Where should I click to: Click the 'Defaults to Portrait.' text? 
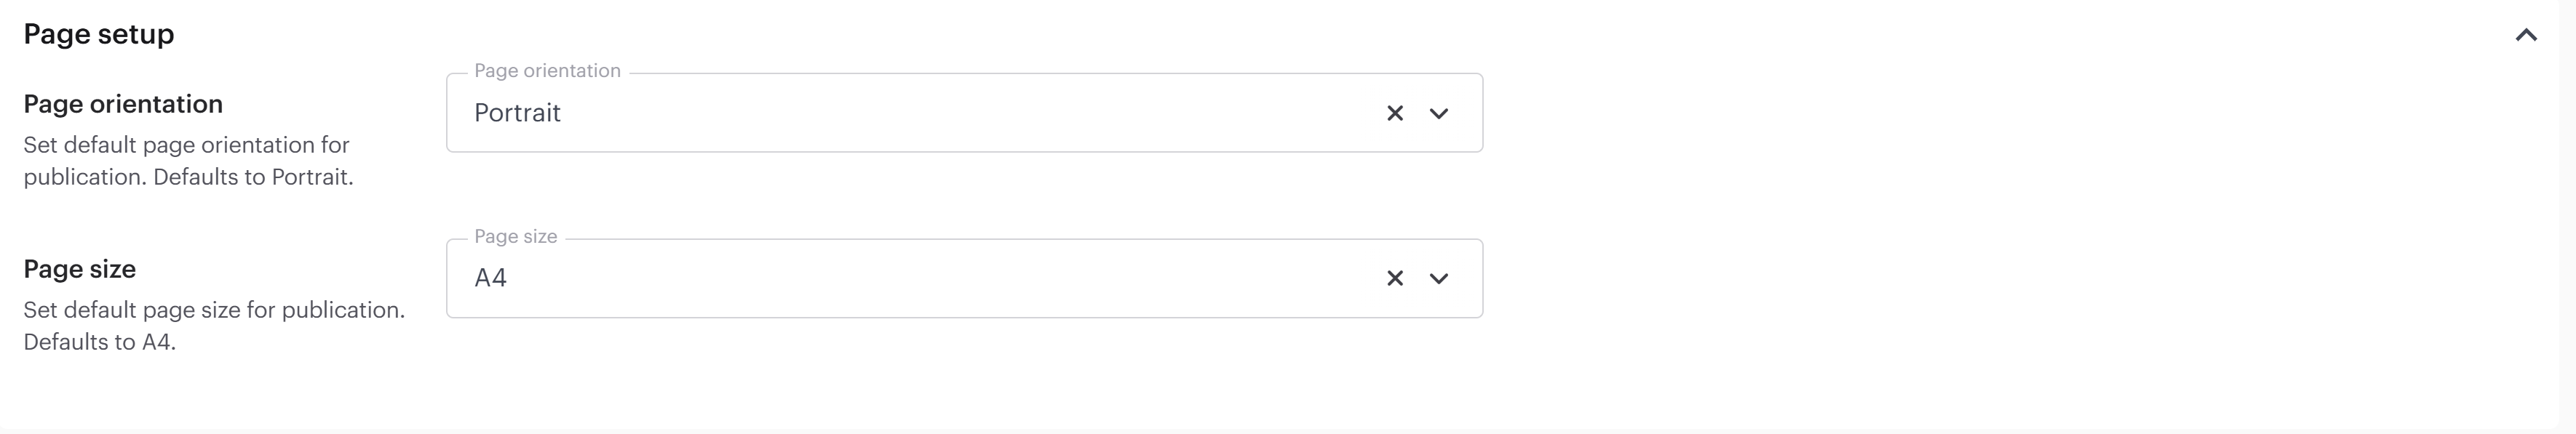253,177
